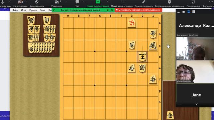Pick a pawn from the top hand tray
This screenshot has width=214, height=120.
click(31, 48)
